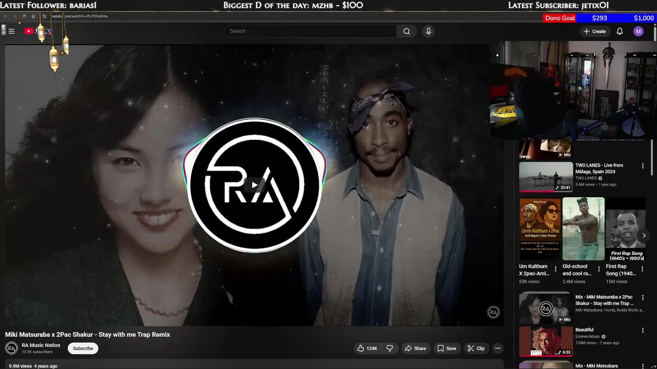Open options for the Miki Matsuraba x 2Pac mix
Image resolution: width=657 pixels, height=369 pixels.
point(643,298)
